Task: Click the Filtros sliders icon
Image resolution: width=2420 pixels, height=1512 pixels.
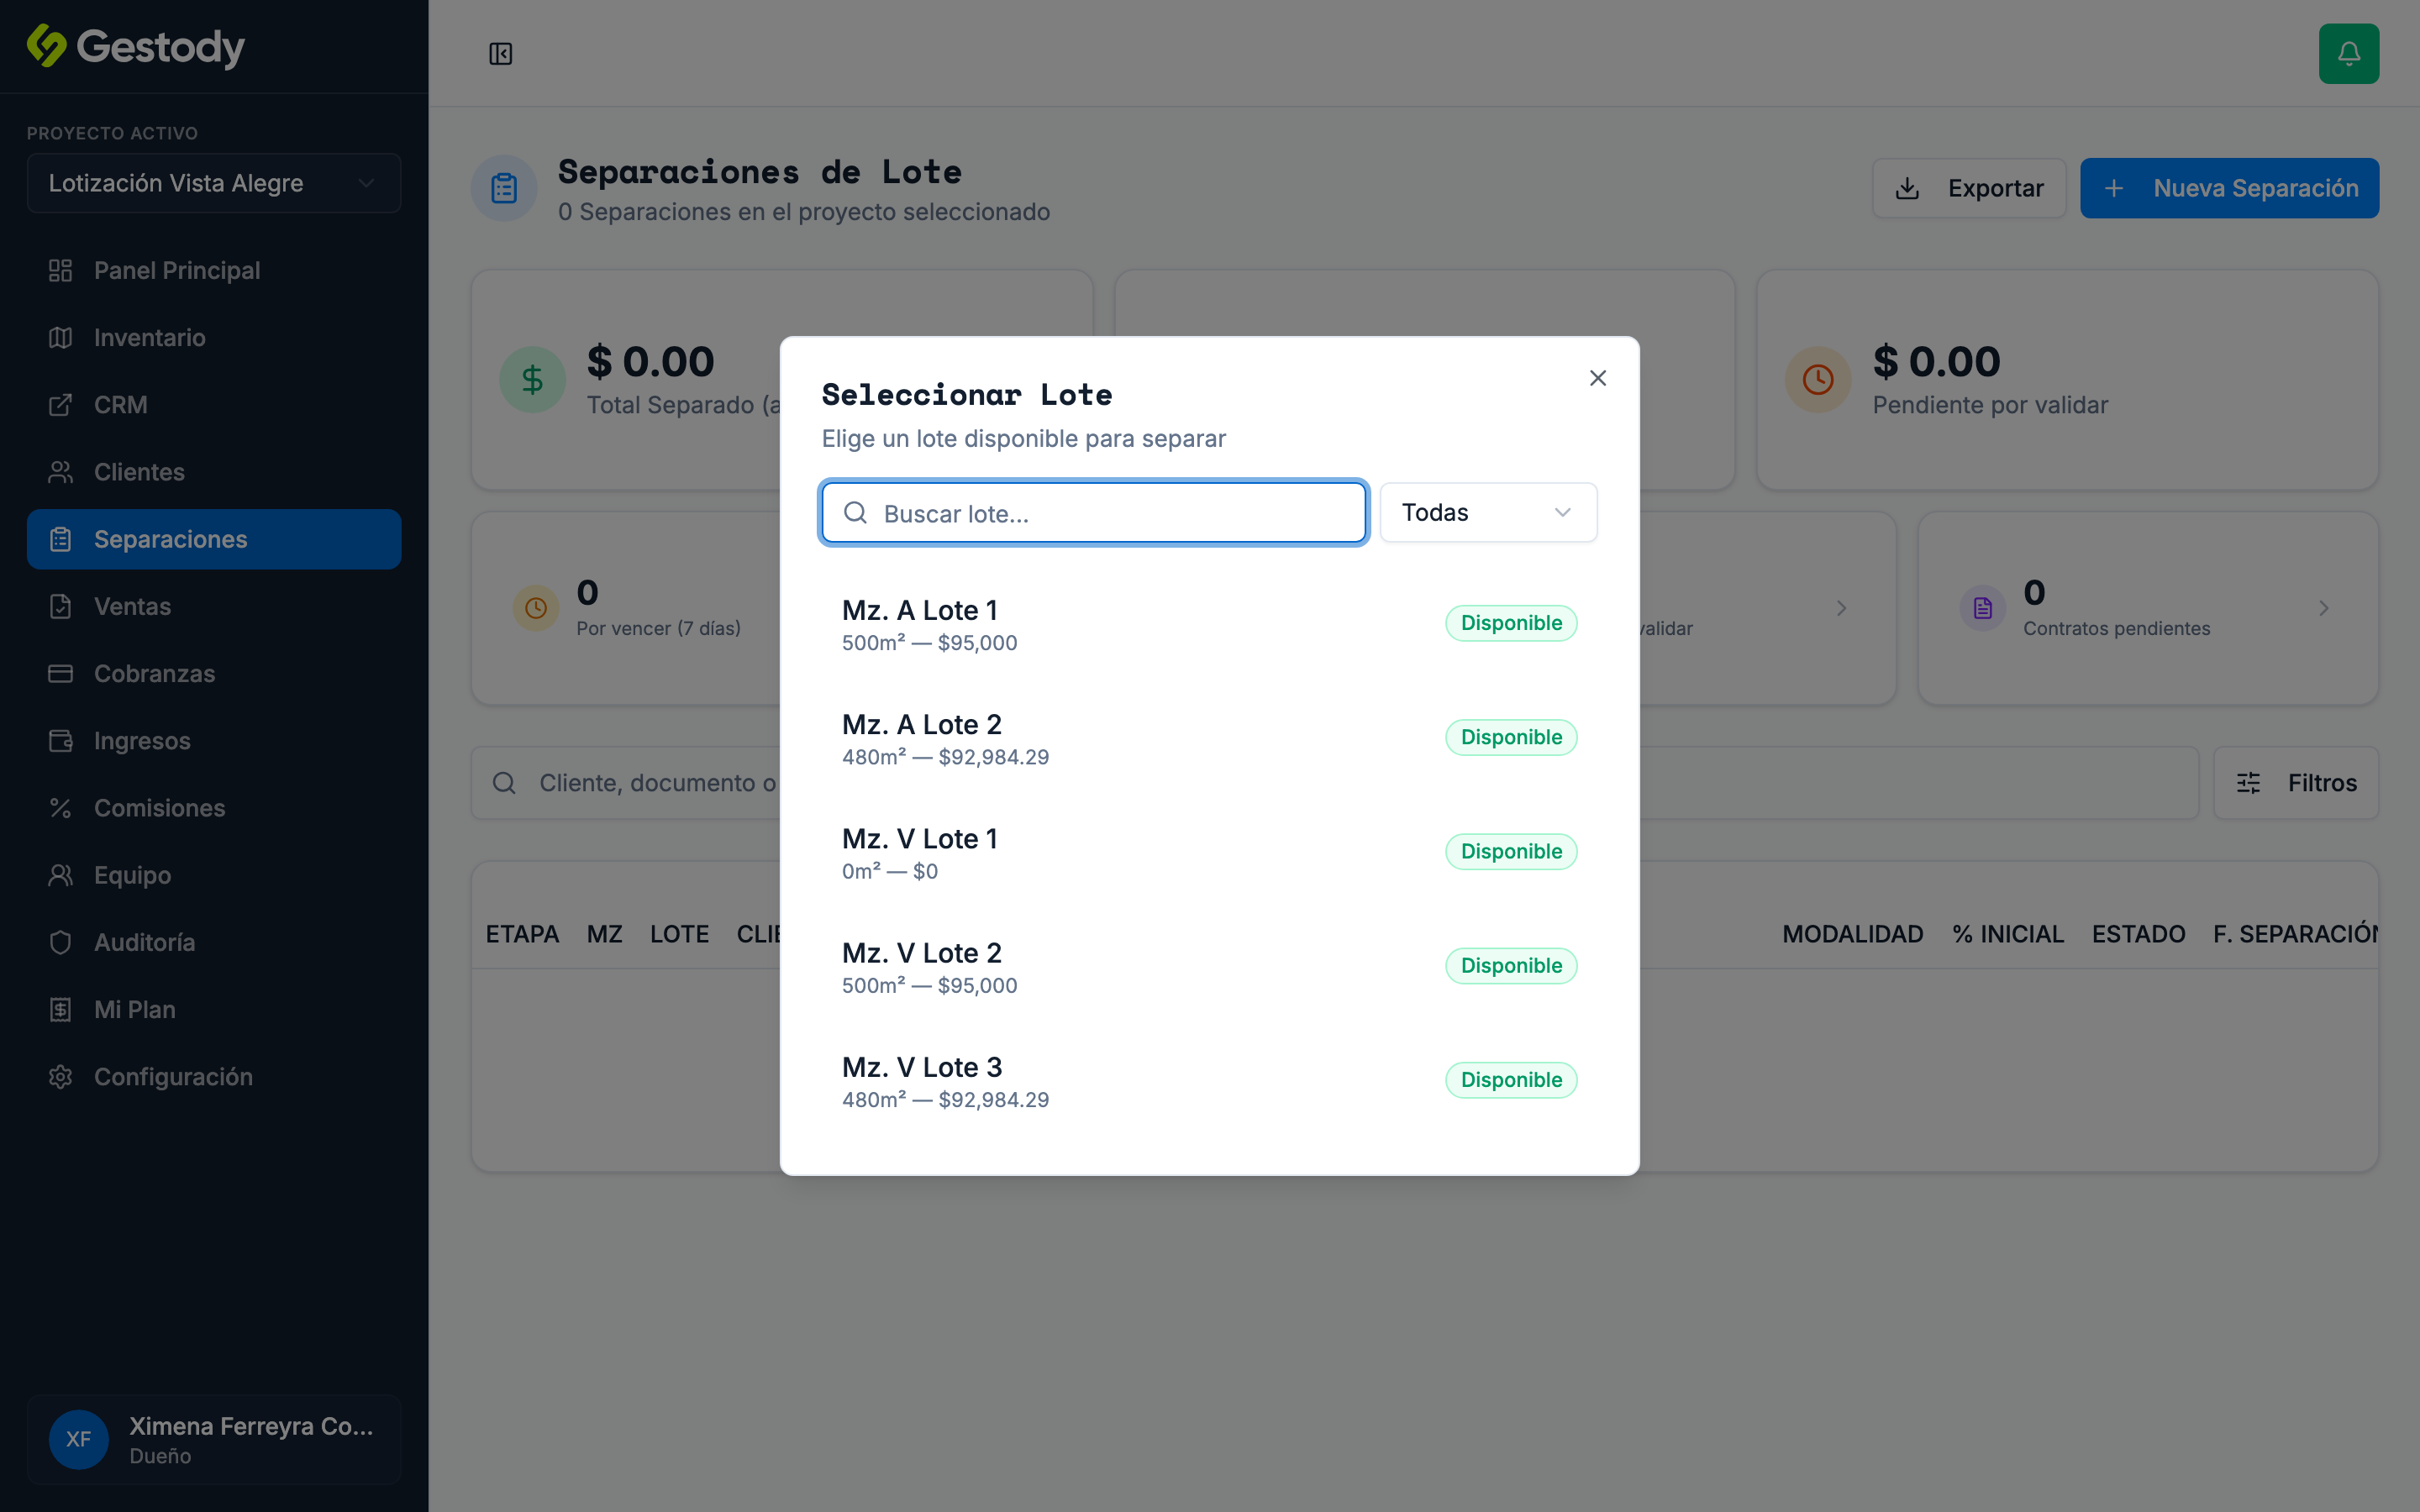Action: click(x=2248, y=783)
